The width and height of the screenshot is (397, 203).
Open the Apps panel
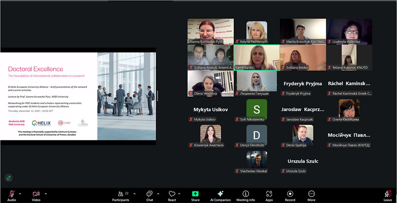point(269,195)
